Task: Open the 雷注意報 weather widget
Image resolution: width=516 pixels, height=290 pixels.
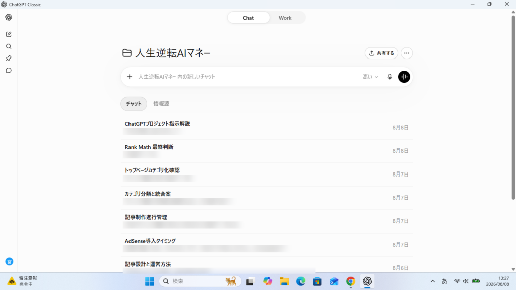Action: pos(22,281)
